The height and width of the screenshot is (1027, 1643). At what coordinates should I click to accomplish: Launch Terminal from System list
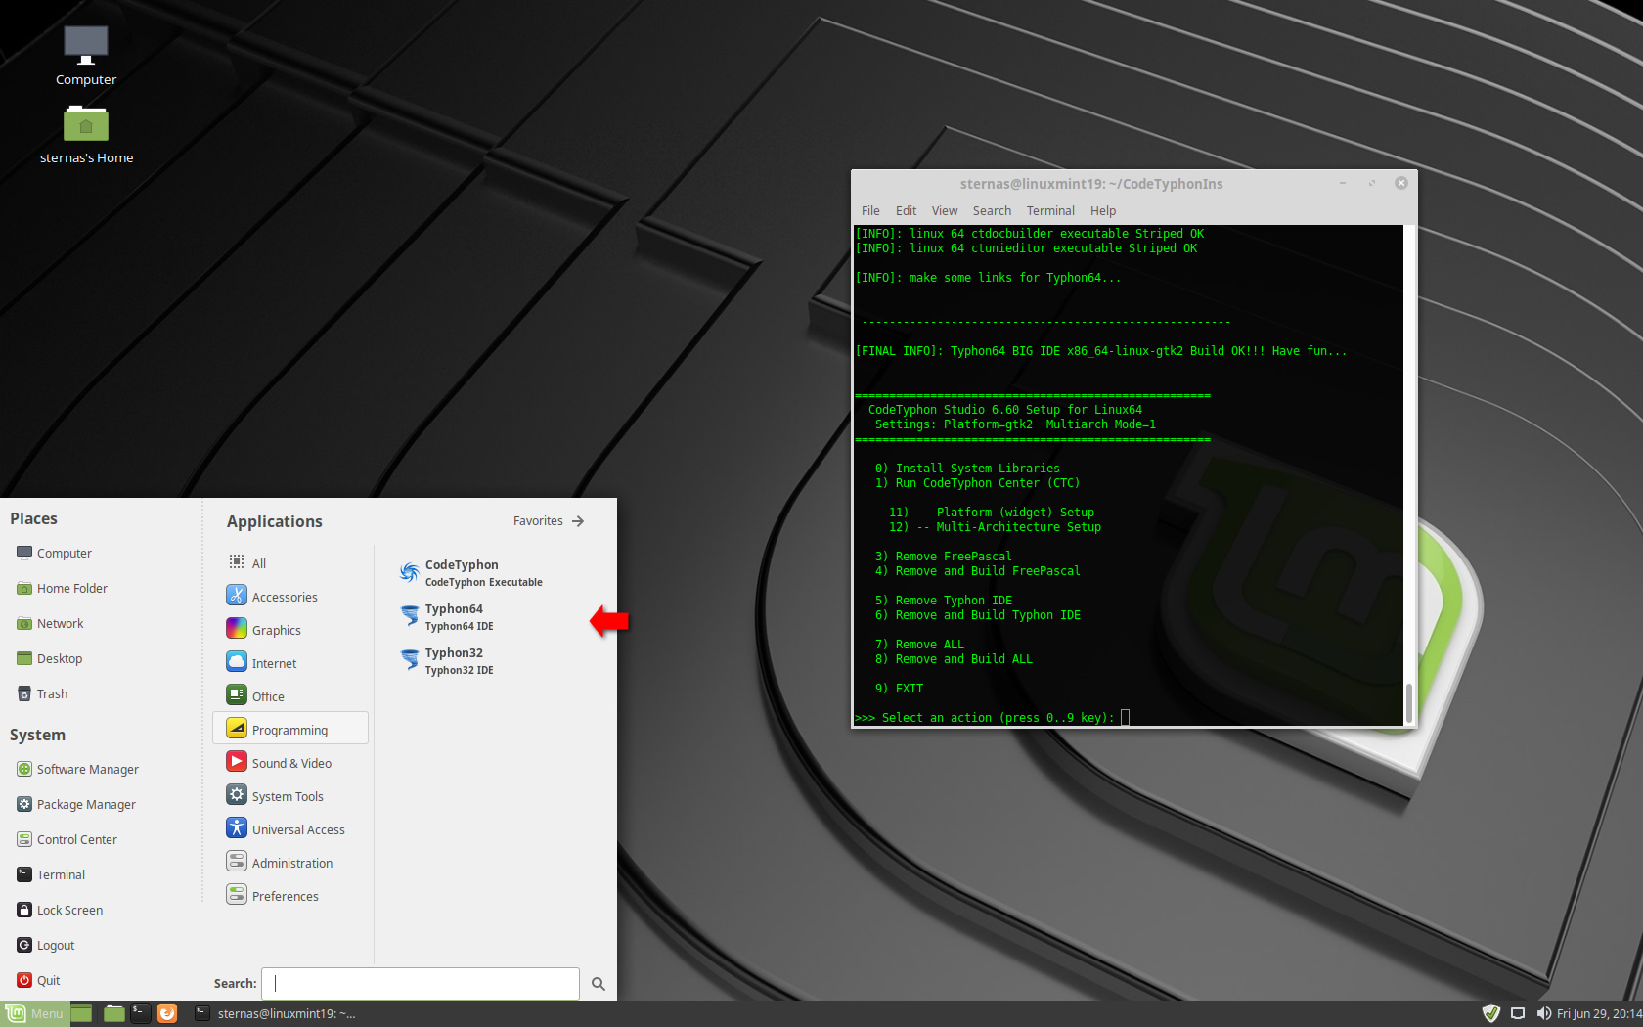52,874
